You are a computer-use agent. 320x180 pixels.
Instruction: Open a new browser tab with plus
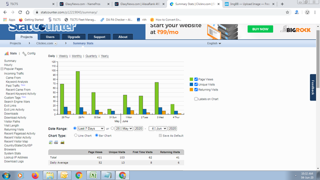point(282,4)
